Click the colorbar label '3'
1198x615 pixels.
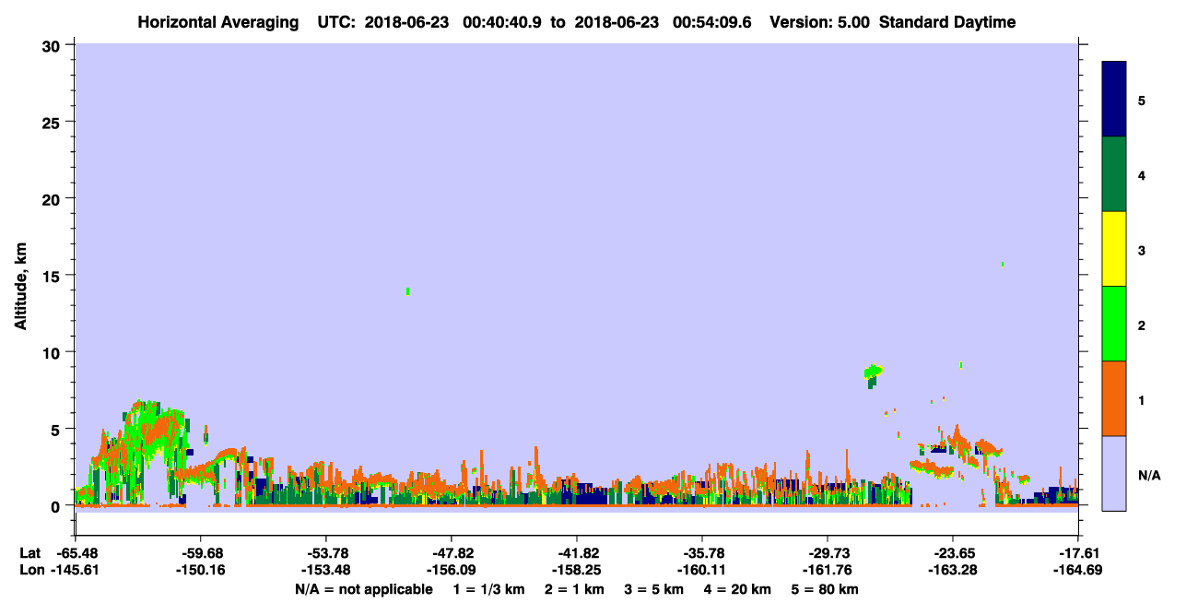1142,249
